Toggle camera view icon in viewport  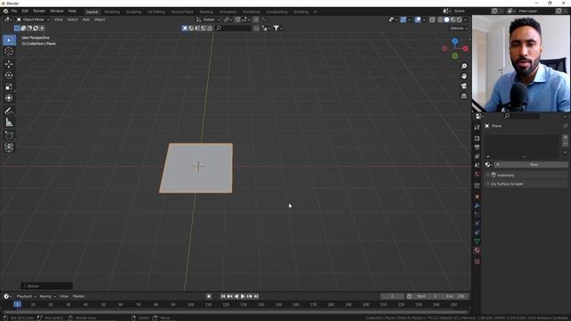tap(464, 86)
